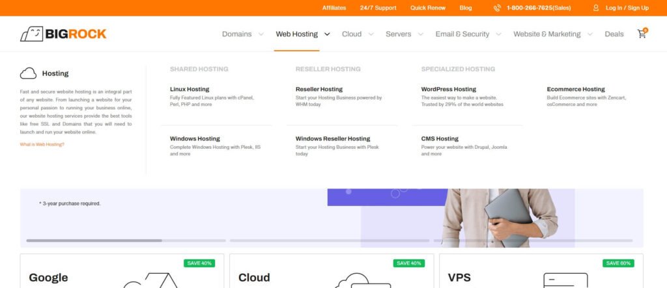Click the VPS card heading
The image size is (667, 288).
(x=459, y=278)
